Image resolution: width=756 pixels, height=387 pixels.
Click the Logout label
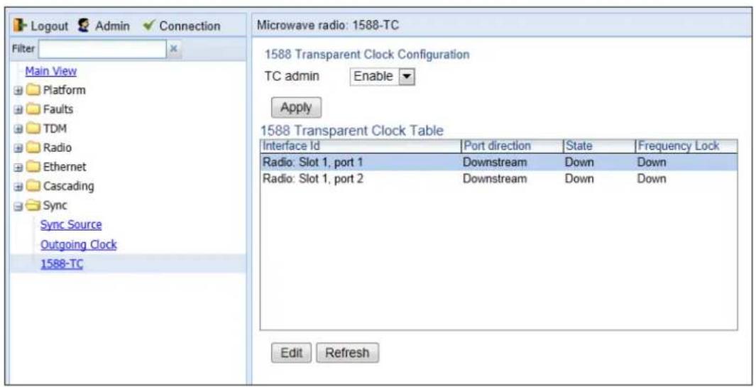(x=49, y=26)
